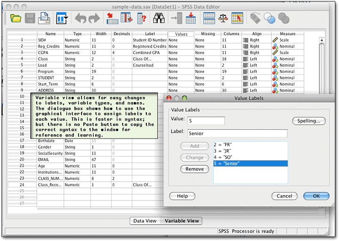Image resolution: width=339 pixels, height=241 pixels.
Task: Print the data with printer icon
Action: 44,18
